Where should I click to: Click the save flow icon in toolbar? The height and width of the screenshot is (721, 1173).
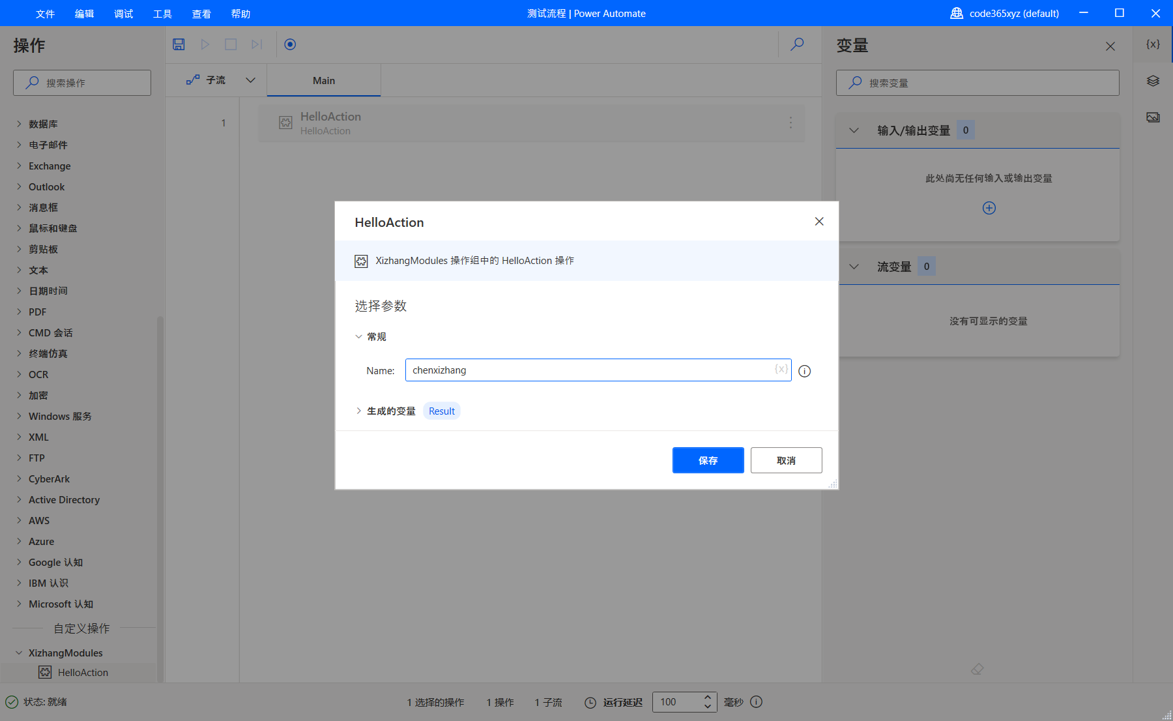pyautogui.click(x=179, y=44)
